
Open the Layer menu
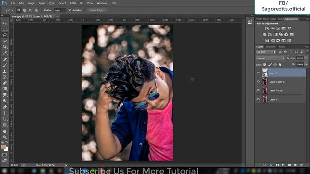pyautogui.click(x=42, y=3)
